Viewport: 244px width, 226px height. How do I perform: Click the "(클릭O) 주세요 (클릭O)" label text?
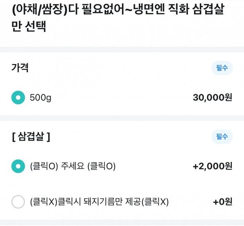point(72,166)
